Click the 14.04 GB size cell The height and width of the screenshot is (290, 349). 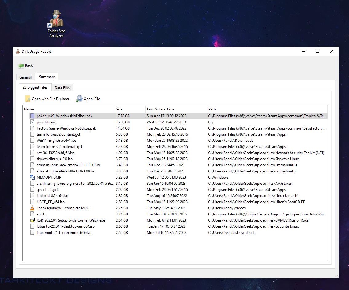coord(123,128)
